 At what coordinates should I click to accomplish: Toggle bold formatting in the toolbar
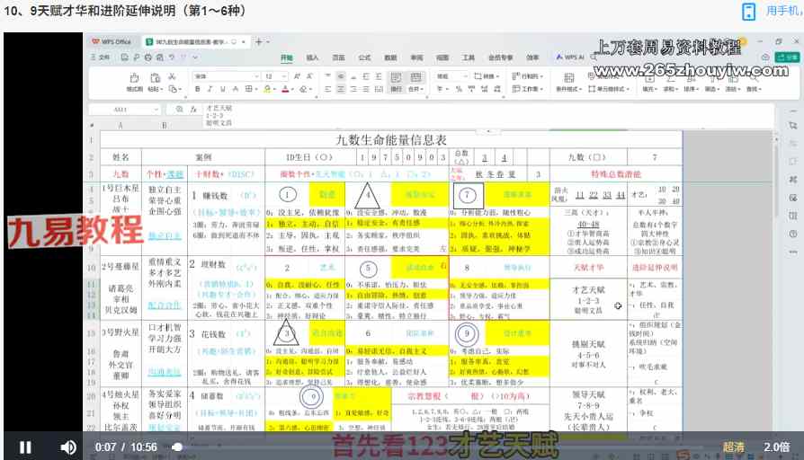pyautogui.click(x=197, y=90)
